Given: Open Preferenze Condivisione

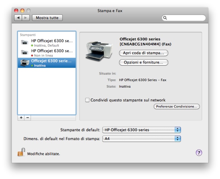Looking at the screenshot, I should (177, 106).
